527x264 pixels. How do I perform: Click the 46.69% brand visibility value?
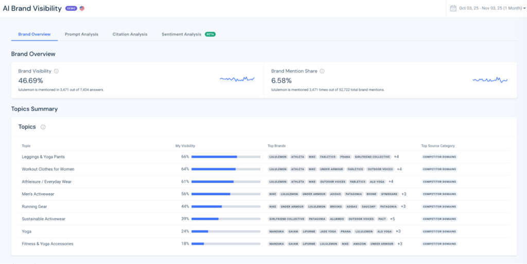click(30, 81)
